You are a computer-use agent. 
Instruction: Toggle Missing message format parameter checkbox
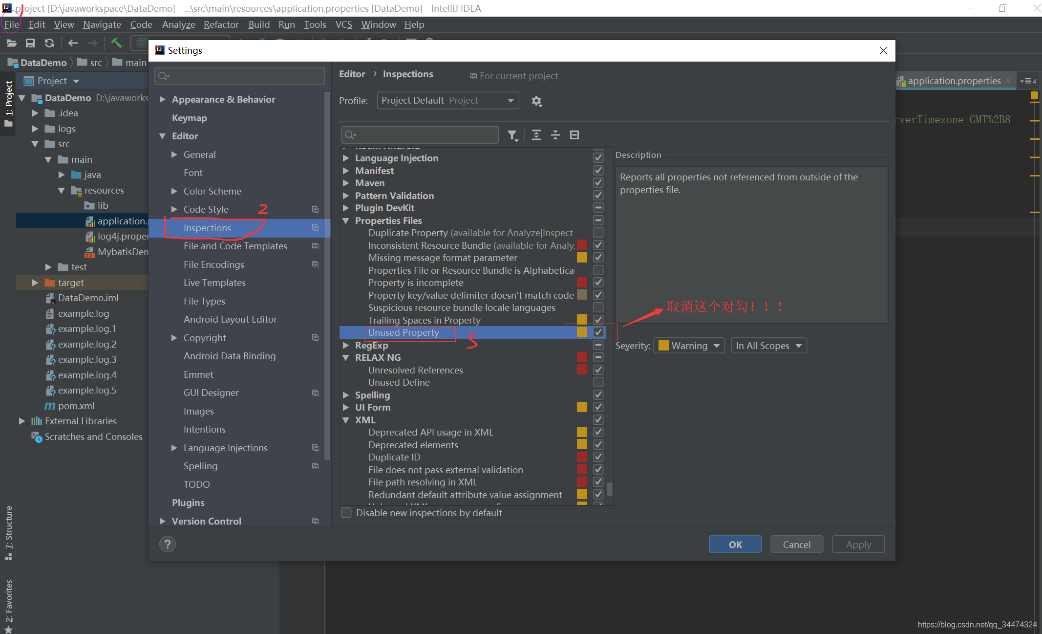(x=598, y=258)
